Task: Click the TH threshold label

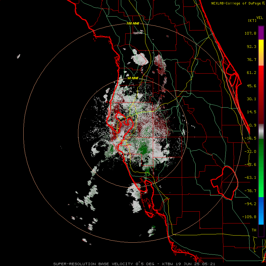Action: coord(254,230)
